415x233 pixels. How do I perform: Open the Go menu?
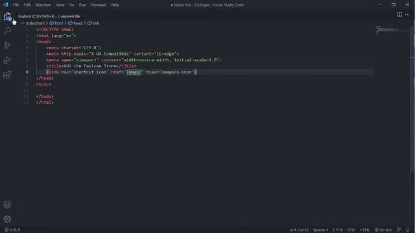72,5
